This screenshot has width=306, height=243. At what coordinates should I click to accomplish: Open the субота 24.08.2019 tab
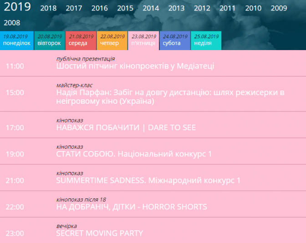175,40
